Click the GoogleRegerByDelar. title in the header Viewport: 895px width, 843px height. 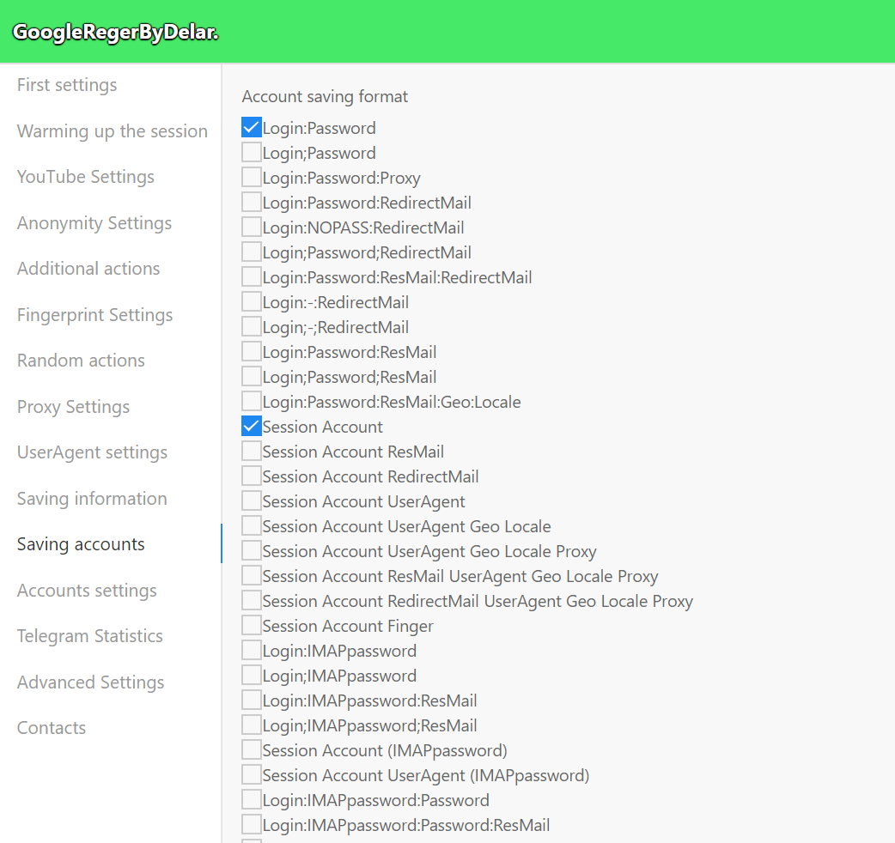tap(116, 33)
